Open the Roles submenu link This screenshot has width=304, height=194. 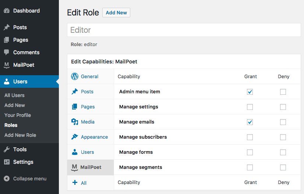(x=11, y=125)
